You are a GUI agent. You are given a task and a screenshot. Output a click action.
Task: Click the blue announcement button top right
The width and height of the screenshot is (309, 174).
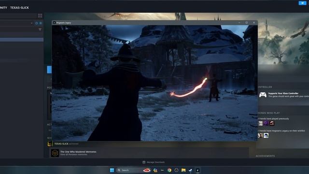point(302,3)
